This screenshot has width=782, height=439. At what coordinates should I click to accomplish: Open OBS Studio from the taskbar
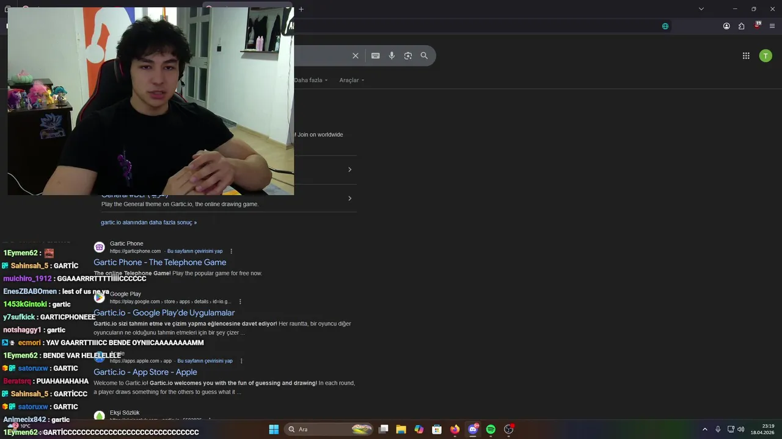[x=508, y=429]
